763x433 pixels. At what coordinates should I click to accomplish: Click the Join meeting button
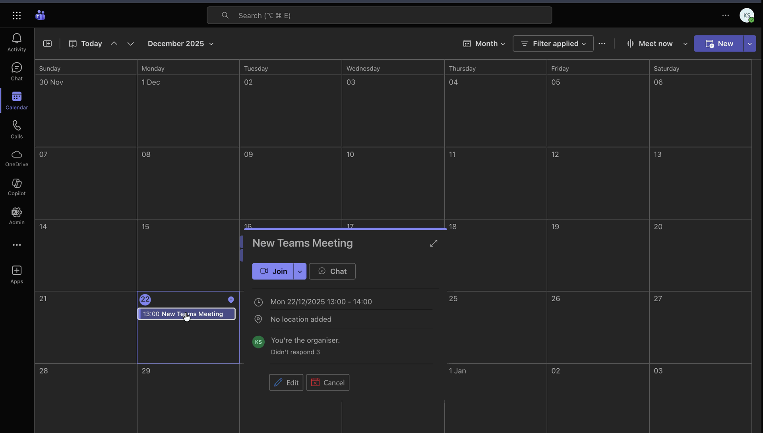[273, 271]
